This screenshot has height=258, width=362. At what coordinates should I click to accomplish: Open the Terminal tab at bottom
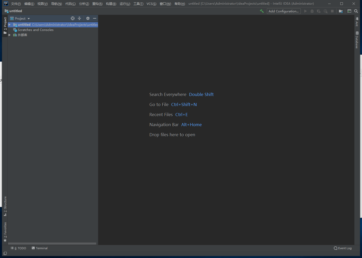point(40,248)
